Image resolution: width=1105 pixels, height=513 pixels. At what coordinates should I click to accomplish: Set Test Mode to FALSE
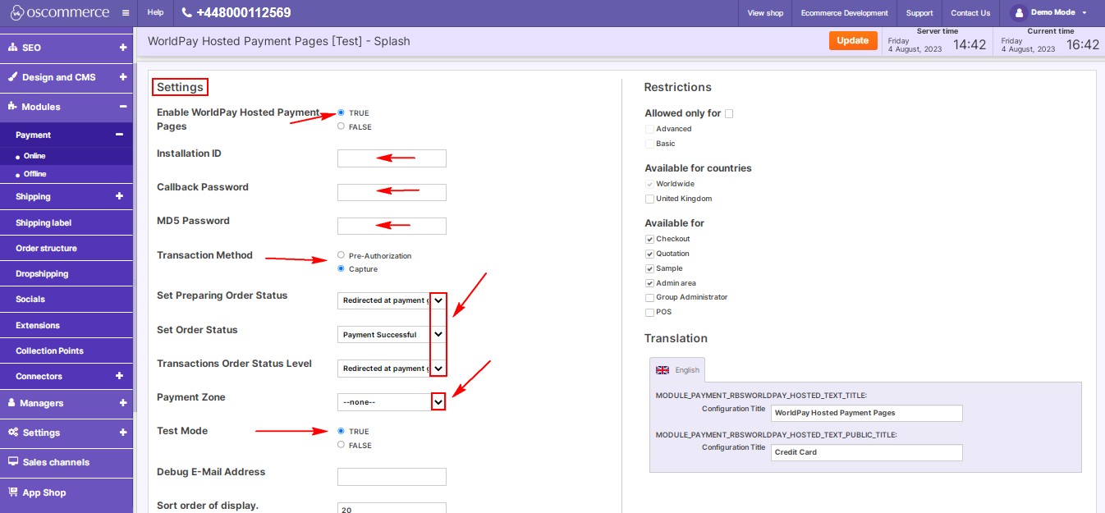[x=341, y=444]
